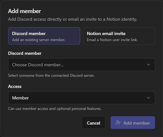Open the Choose Discord member dropdown

(x=82, y=65)
